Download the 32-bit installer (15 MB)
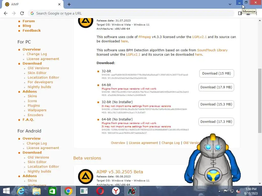 coord(216,73)
